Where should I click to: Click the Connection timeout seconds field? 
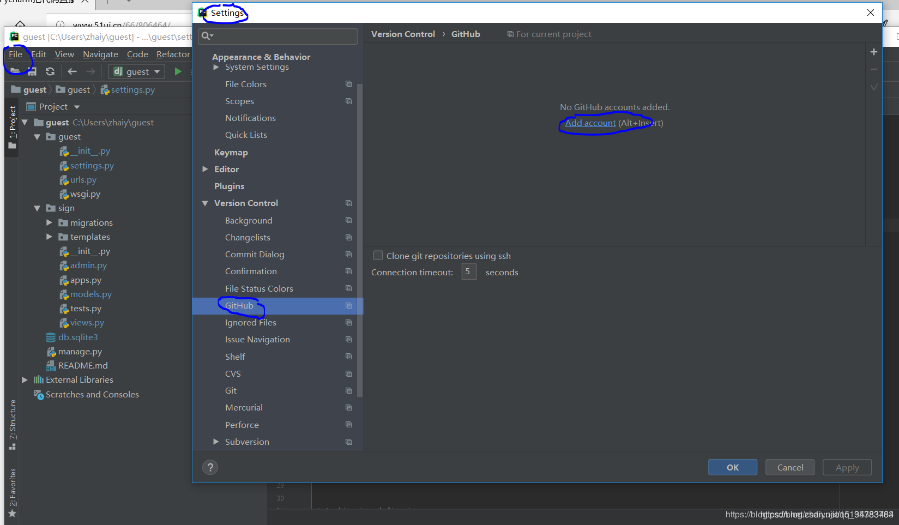tap(469, 271)
